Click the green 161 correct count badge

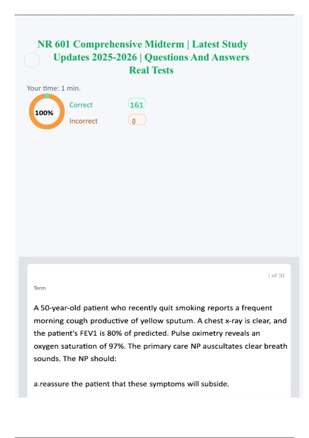click(x=137, y=104)
